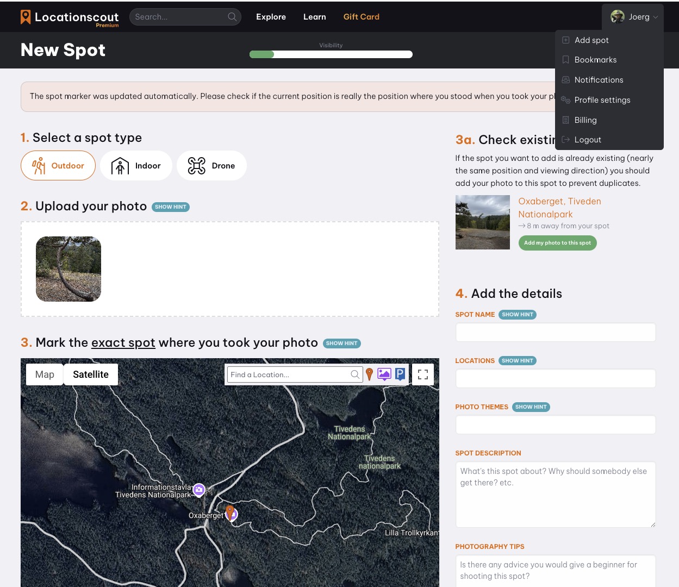
Task: Click Joerg's profile avatar
Action: click(618, 17)
